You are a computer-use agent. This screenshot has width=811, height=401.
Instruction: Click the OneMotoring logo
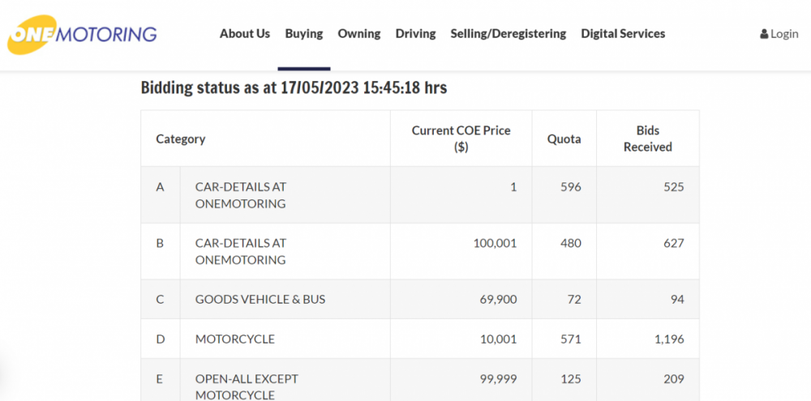[82, 34]
